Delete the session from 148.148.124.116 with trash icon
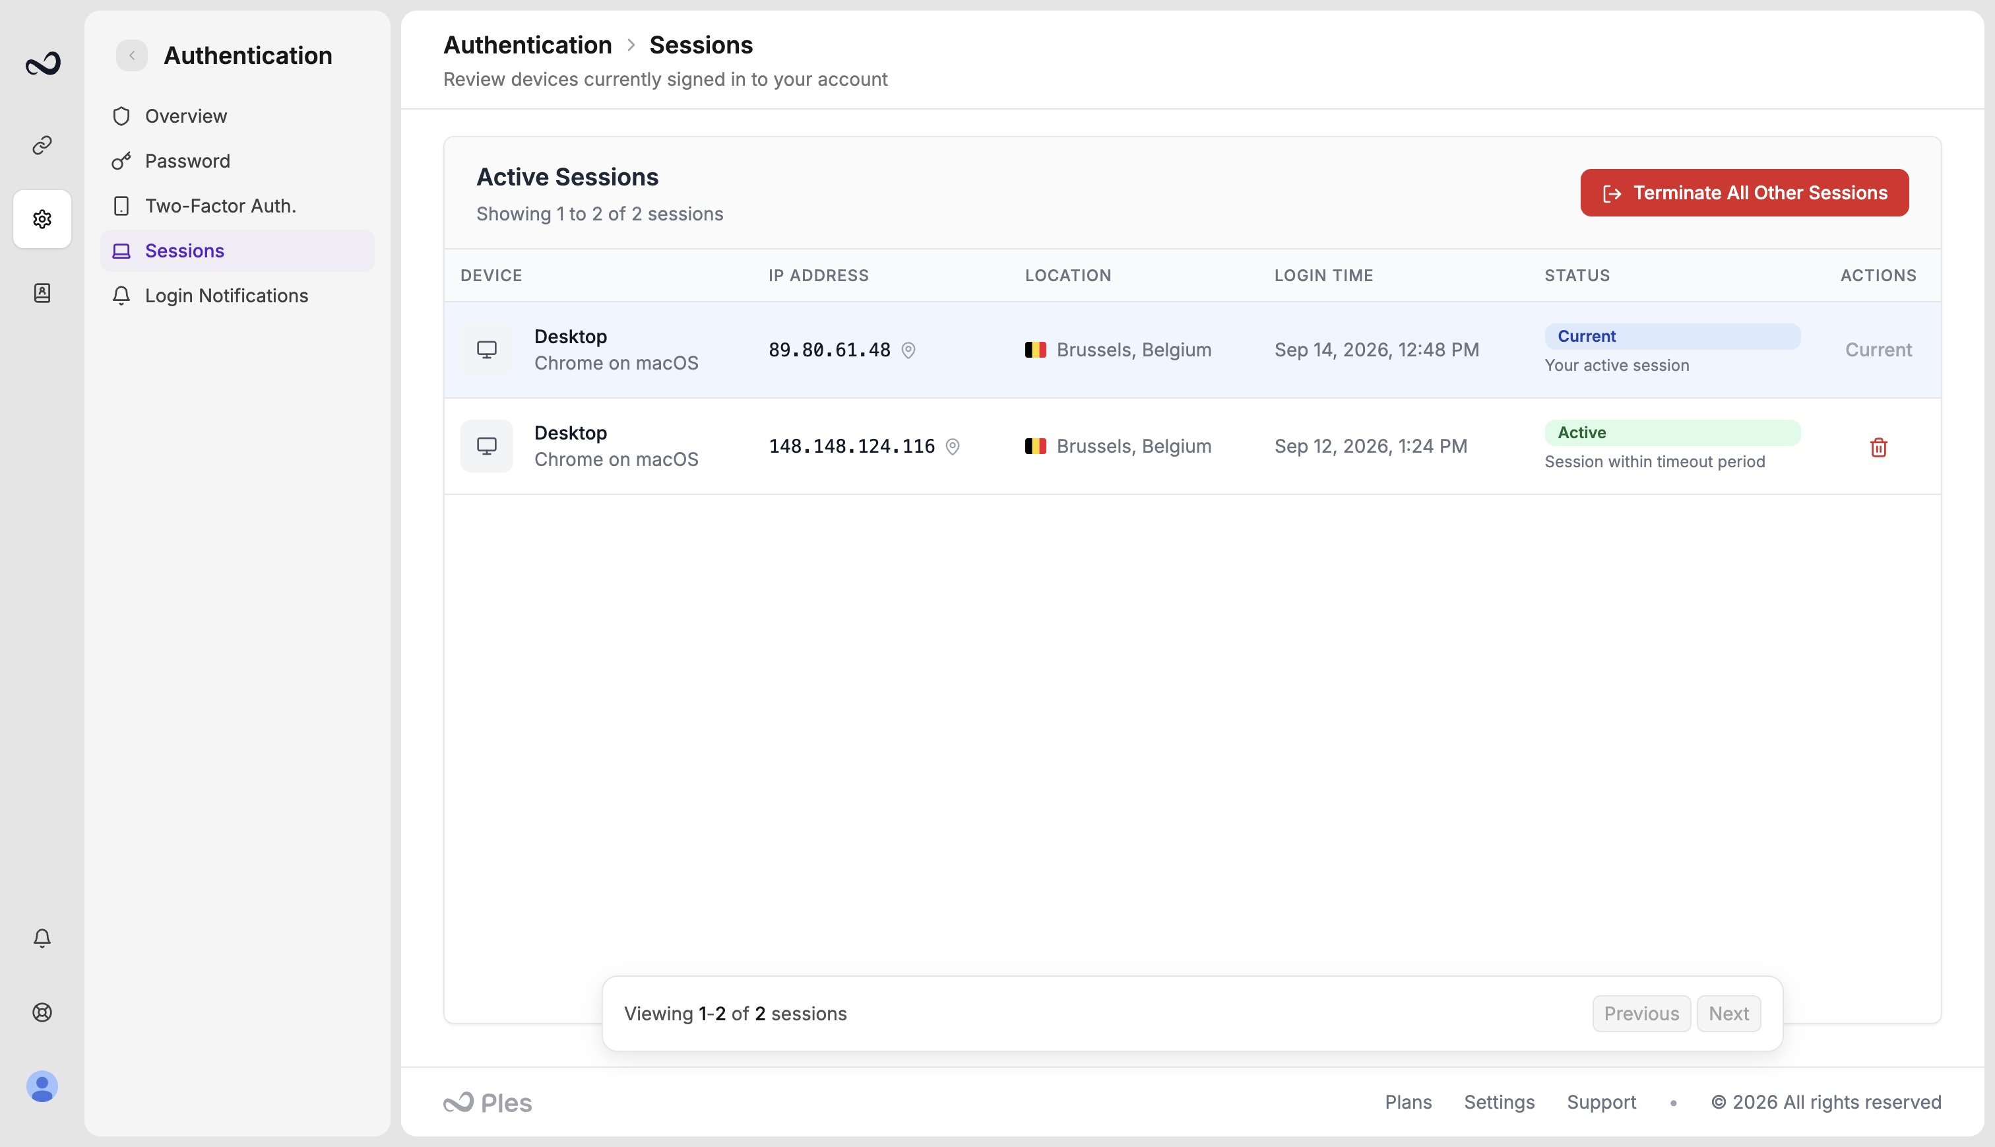The width and height of the screenshot is (1995, 1147). pos(1878,447)
